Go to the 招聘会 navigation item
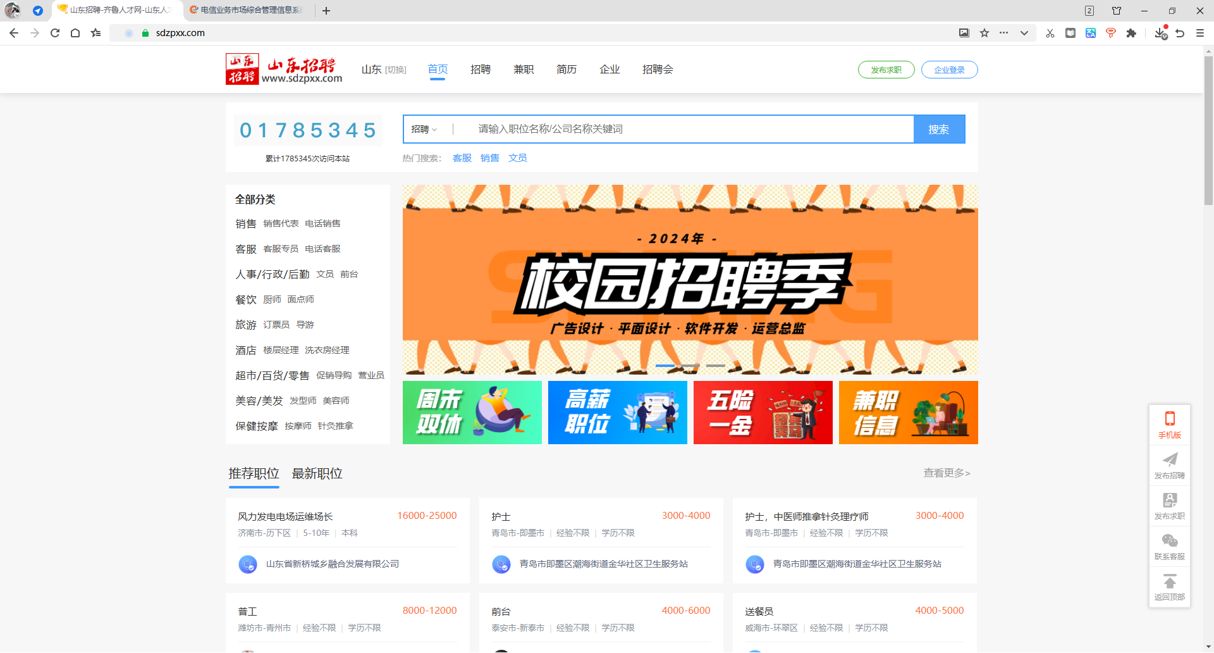Screen dimensions: 1214x653 (x=658, y=70)
